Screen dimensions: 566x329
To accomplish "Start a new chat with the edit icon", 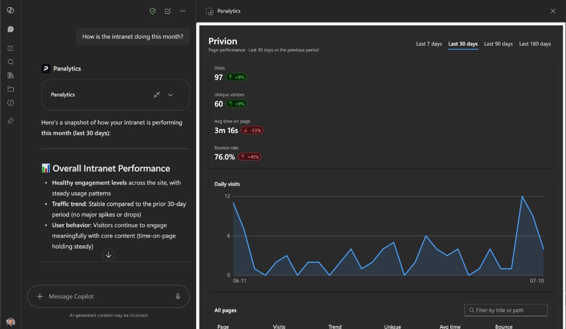I will [168, 11].
